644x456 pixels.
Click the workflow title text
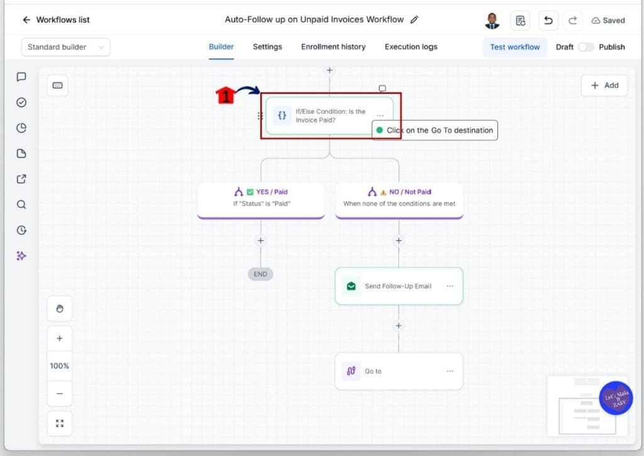[x=314, y=19]
